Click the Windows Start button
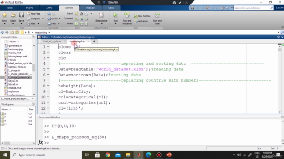This screenshot has width=284, height=159. click(x=5, y=155)
